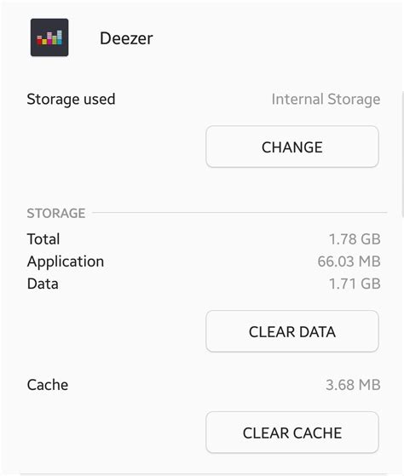Click the divider line beside STORAGE header
This screenshot has width=404, height=476.
click(240, 213)
